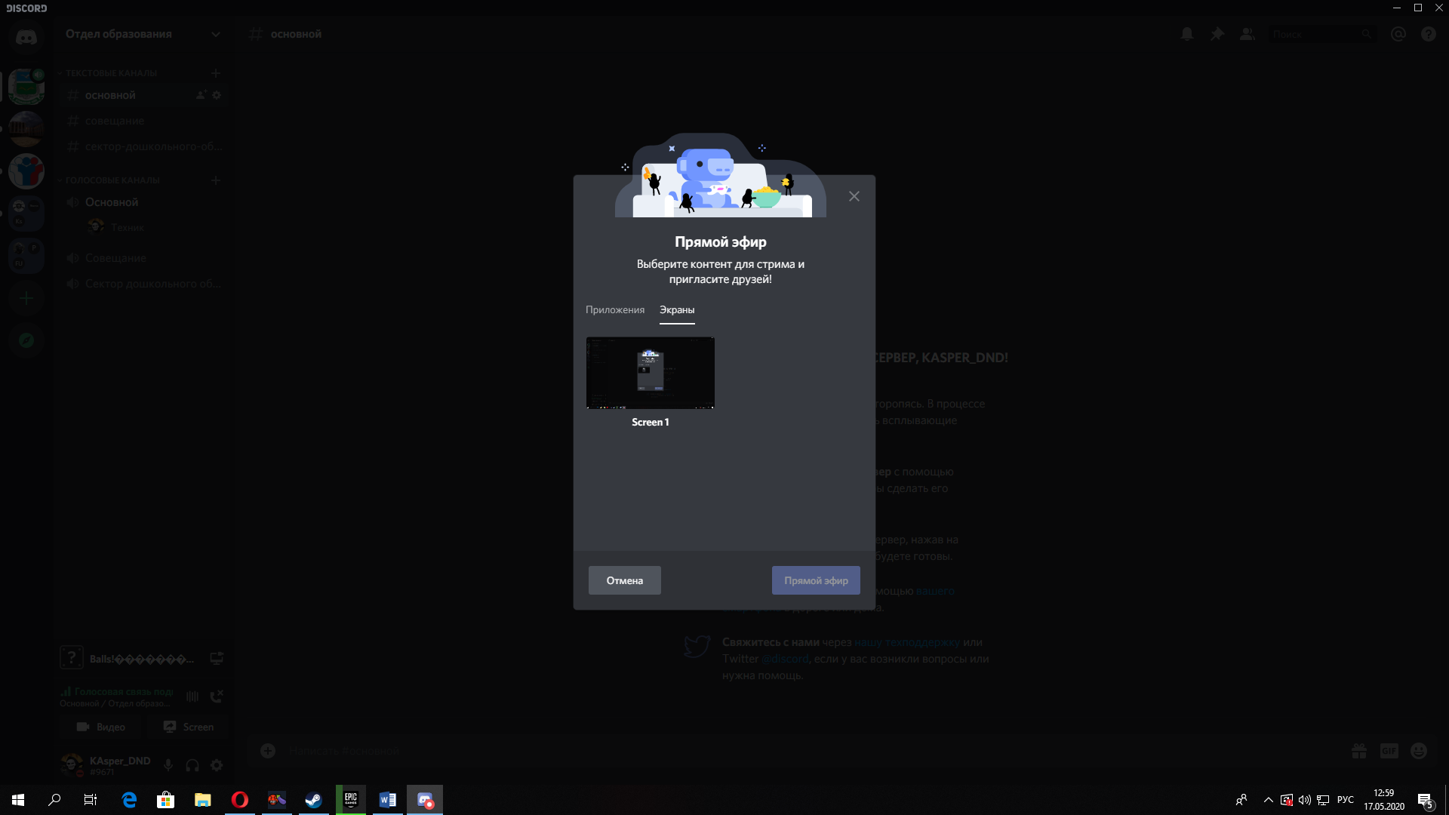Disconnect from voice call icon
Image resolution: width=1449 pixels, height=815 pixels.
(217, 696)
